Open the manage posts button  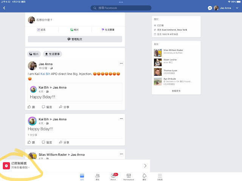(x=75, y=39)
